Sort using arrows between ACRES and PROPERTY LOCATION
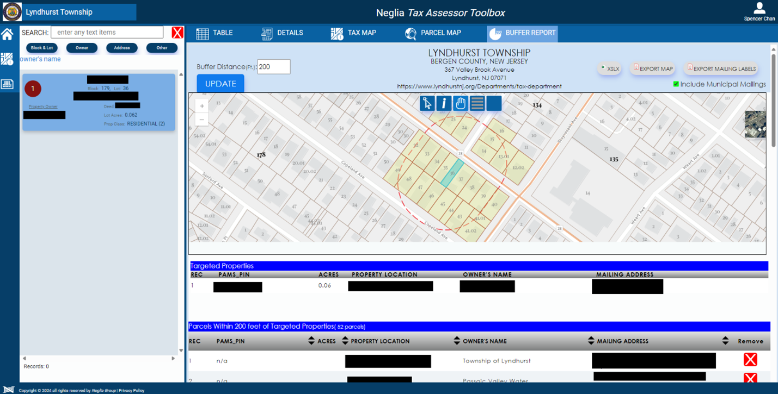This screenshot has height=394, width=778. click(345, 341)
